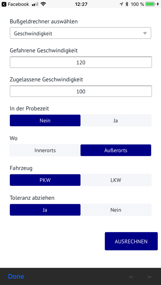The image size is (161, 285).
Task: Tap the Wi-Fi status icon
Action: [43, 4]
